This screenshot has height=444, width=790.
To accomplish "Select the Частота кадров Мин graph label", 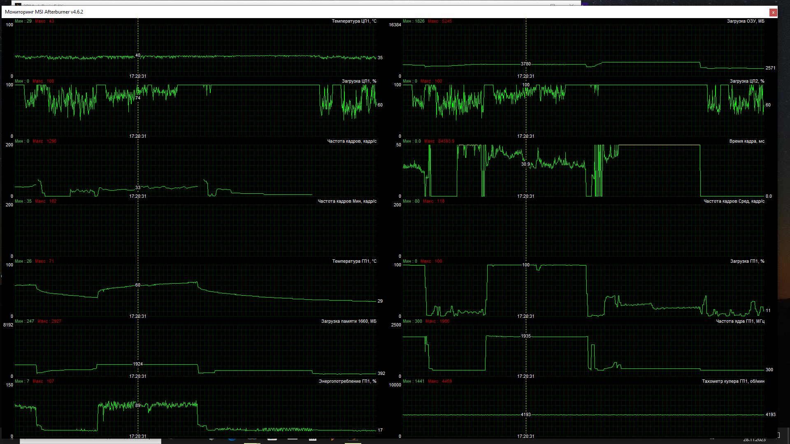I will (347, 201).
